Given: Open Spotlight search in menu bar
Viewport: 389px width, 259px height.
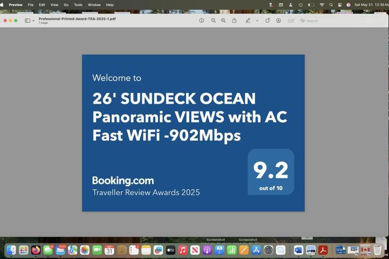Looking at the screenshot, I should 331,5.
